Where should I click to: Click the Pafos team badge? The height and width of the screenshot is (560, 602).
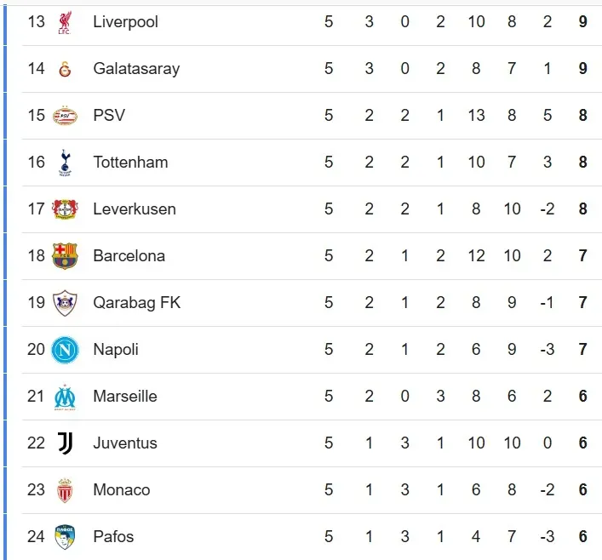[x=65, y=537]
